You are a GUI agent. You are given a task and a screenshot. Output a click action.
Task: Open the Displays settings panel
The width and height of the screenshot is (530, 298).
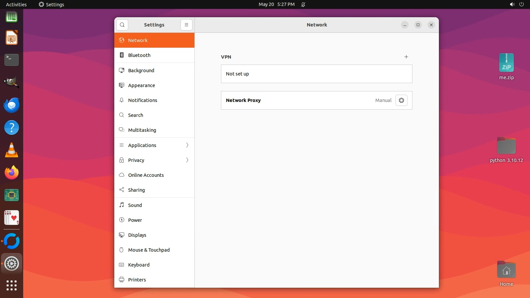[x=154, y=235]
